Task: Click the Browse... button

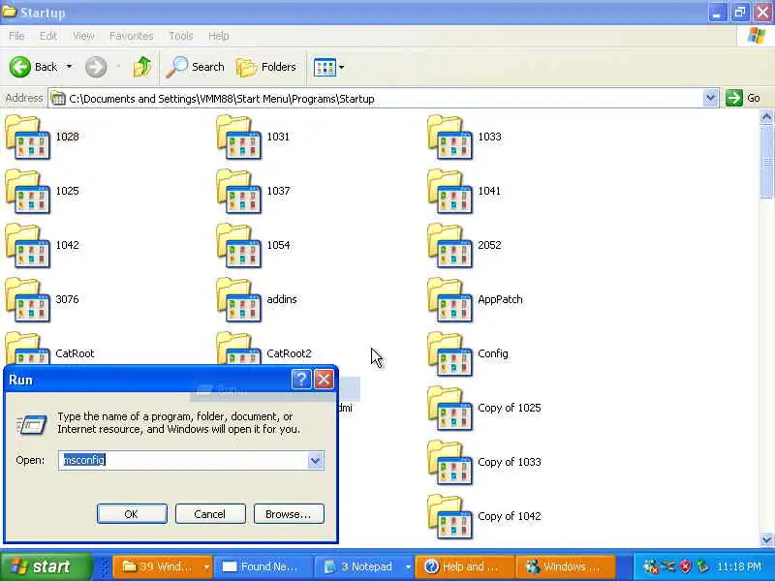Action: click(x=288, y=514)
